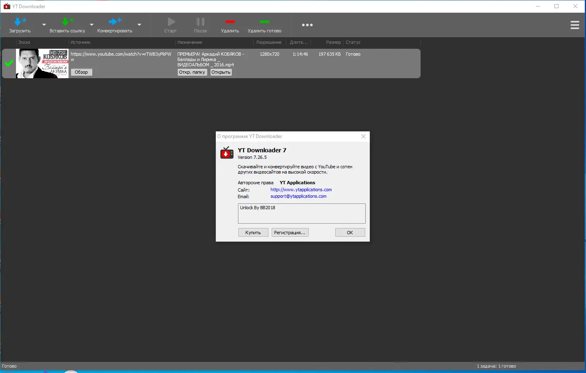Expand the Конвертировать dropdown arrow
The width and height of the screenshot is (586, 373).
click(140, 25)
